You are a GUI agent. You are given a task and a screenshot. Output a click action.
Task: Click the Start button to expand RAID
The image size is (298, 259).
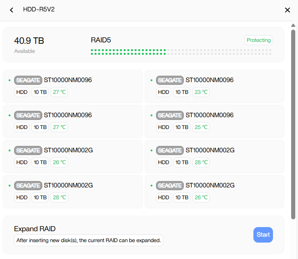(x=263, y=235)
